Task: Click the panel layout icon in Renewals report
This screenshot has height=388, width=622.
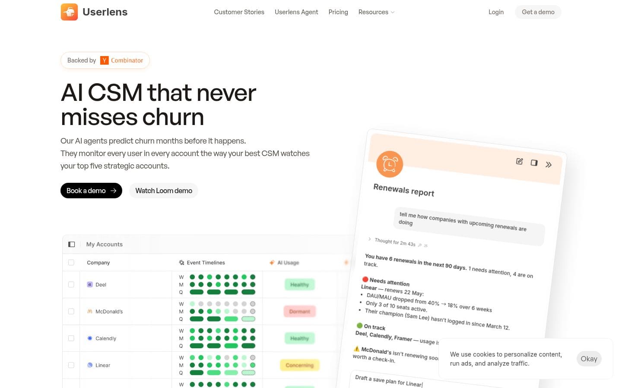Action: click(534, 163)
